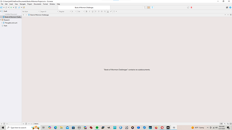Click the search magnifier icon in toolbar
The width and height of the screenshot is (232, 130).
point(6,7)
